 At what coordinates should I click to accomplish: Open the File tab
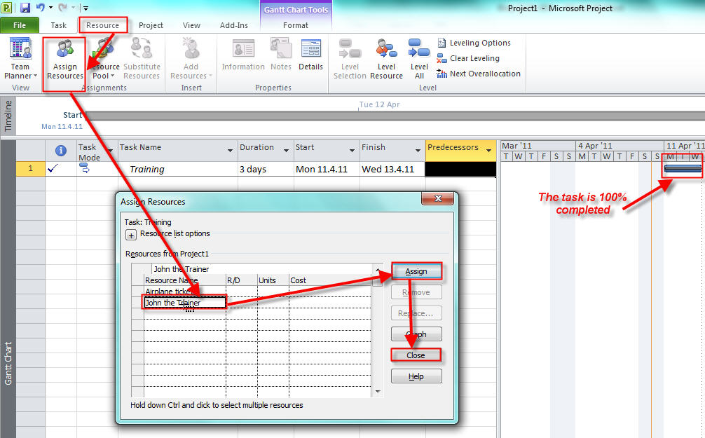pos(20,25)
